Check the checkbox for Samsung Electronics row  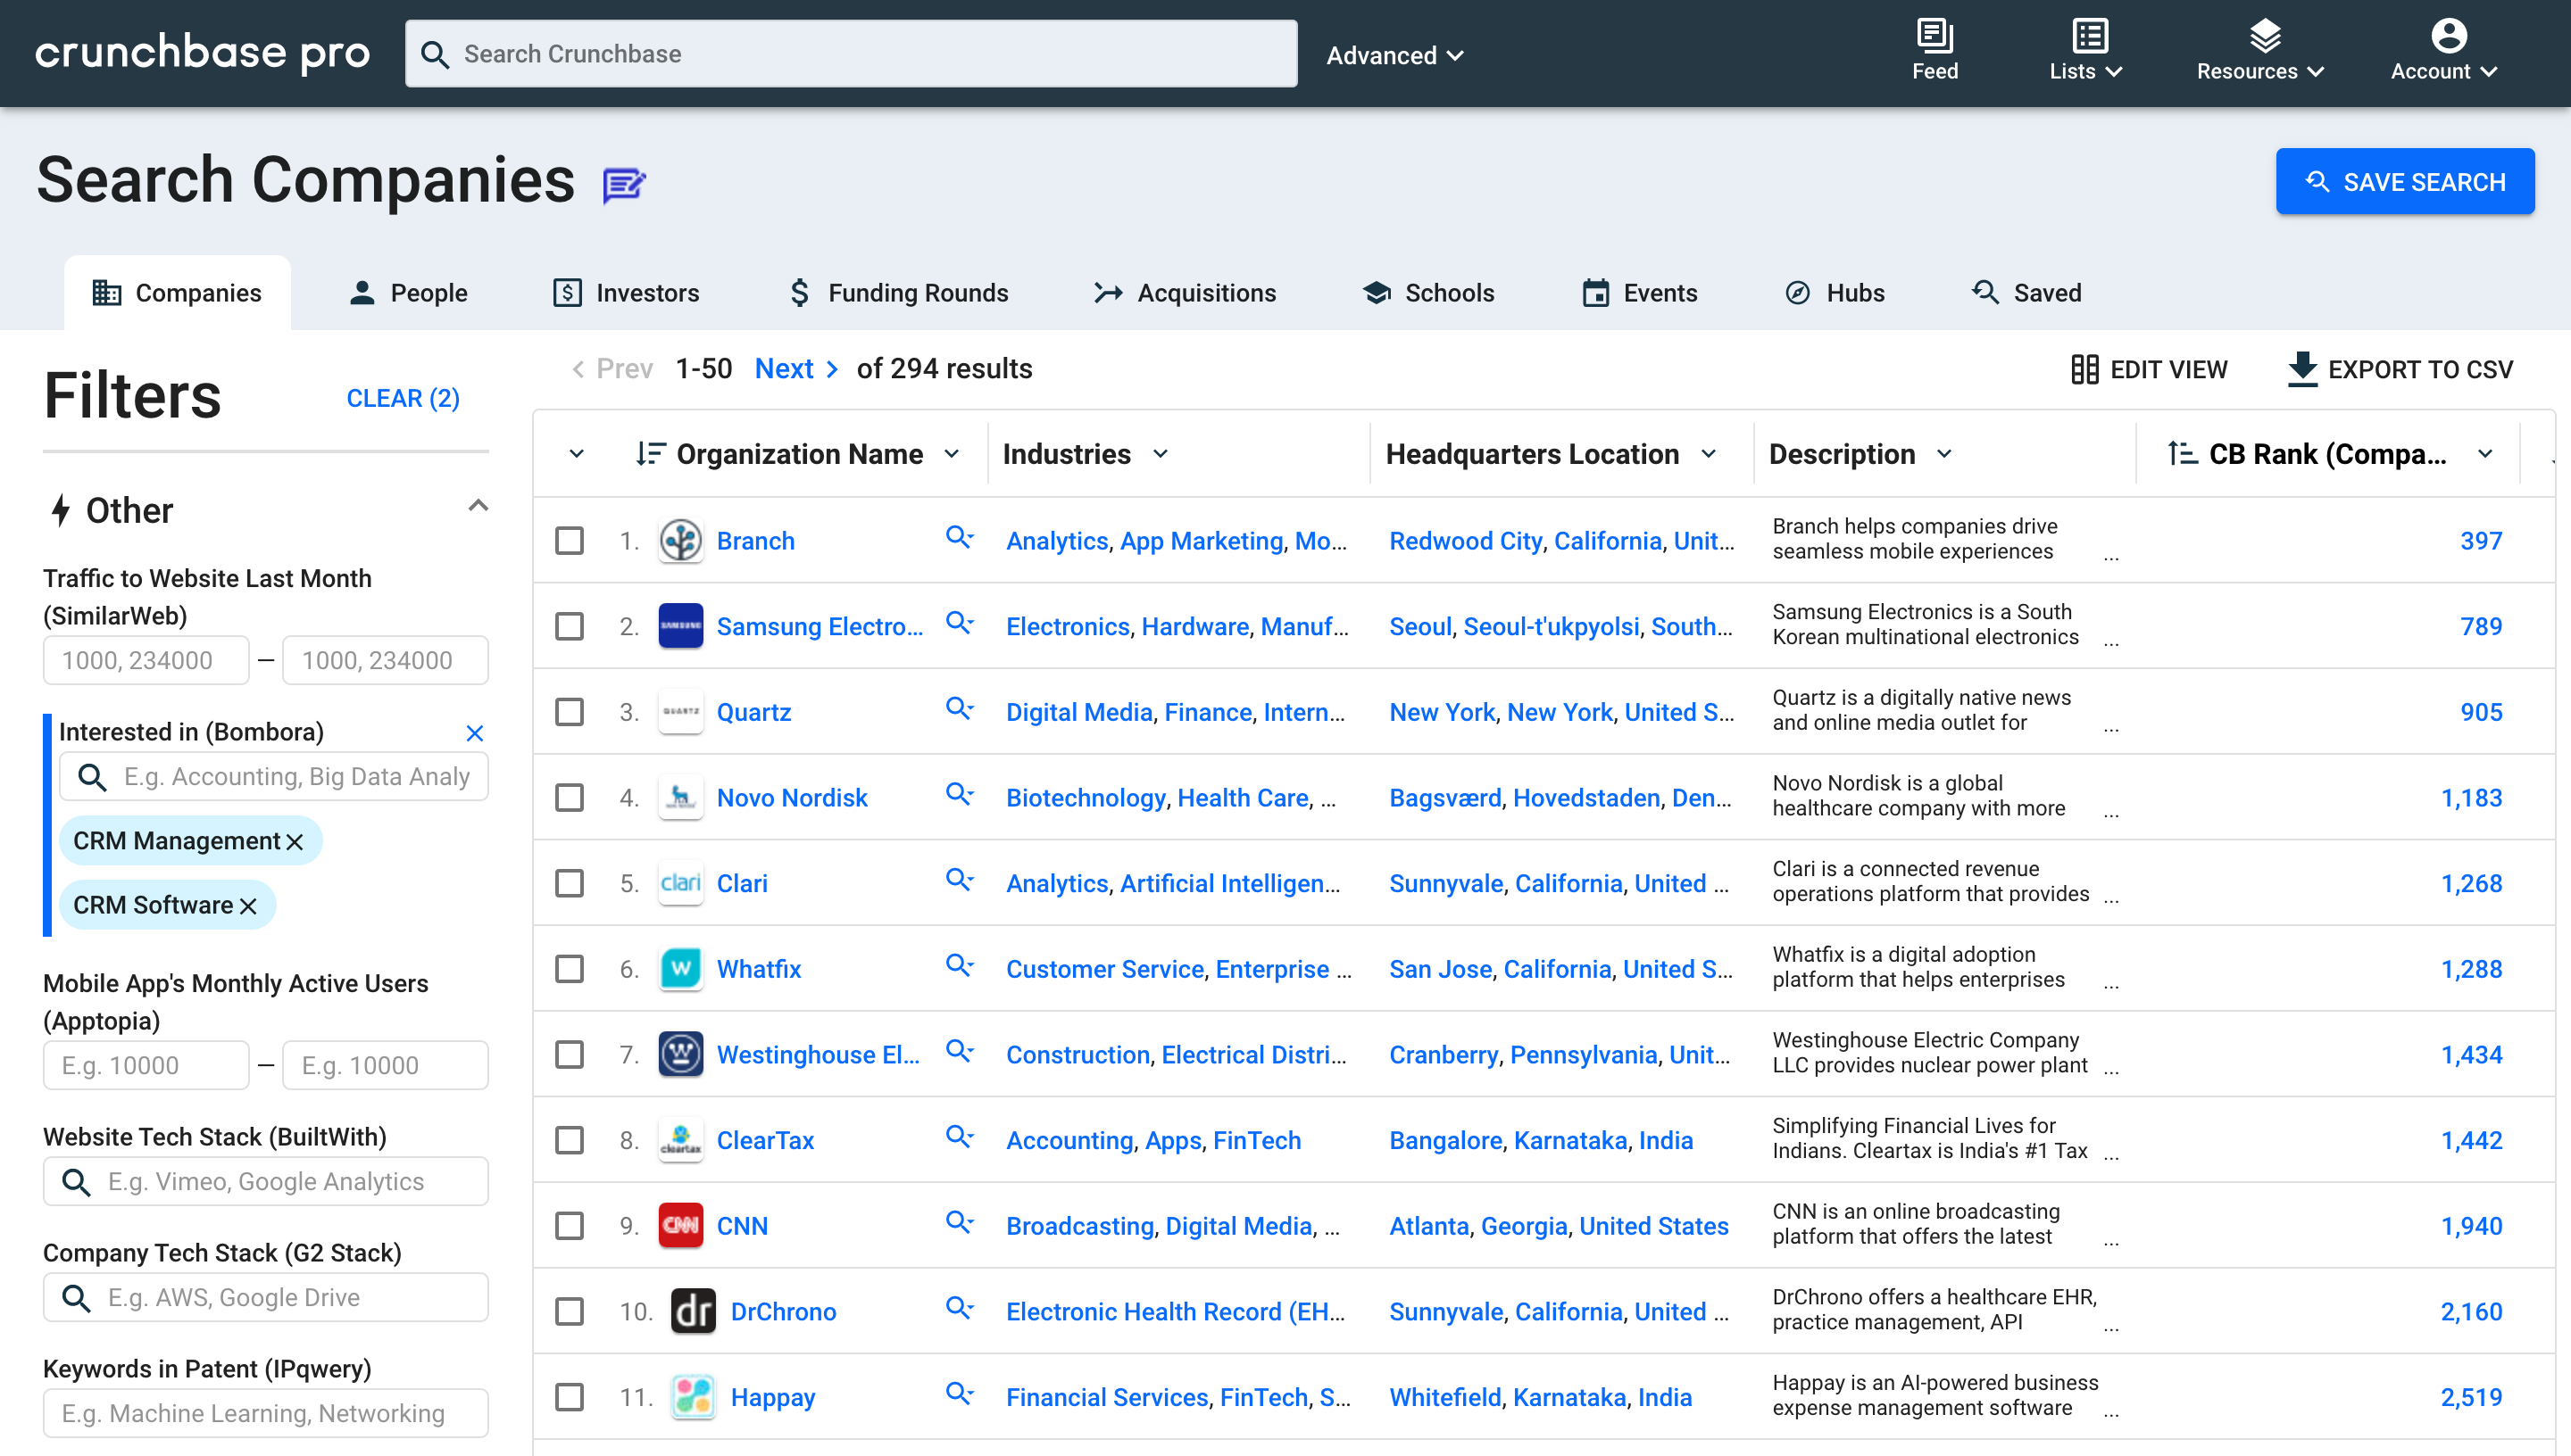570,626
